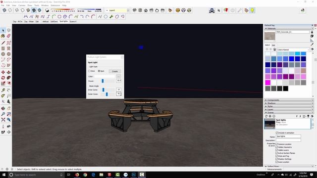
Task: Select the Zoom Extents tool
Action: coord(3,120)
